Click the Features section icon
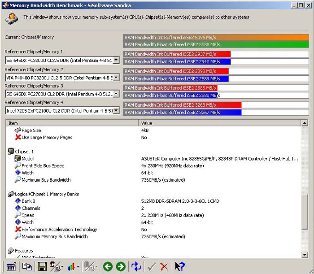Screen dimensions: 314x274 pyautogui.click(x=11, y=250)
